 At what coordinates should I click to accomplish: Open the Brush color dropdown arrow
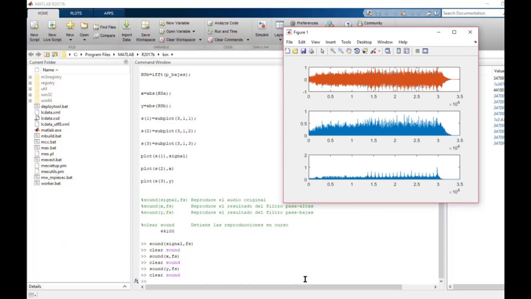379,51
